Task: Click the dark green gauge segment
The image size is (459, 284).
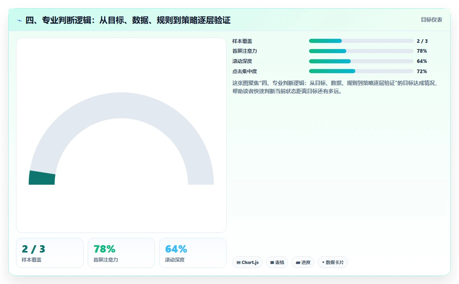Action: coord(42,178)
